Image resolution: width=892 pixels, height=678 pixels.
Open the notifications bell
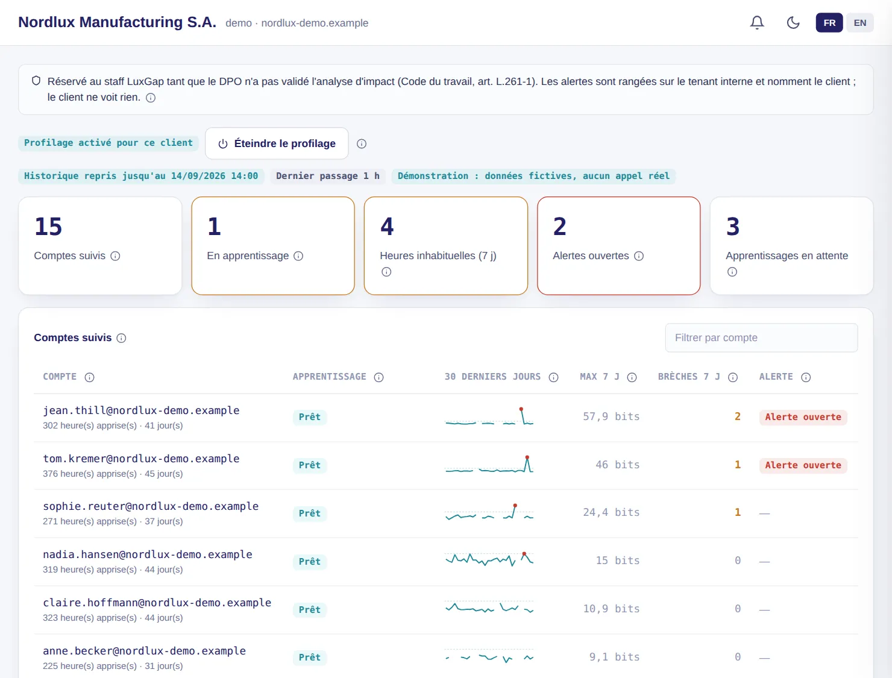pyautogui.click(x=757, y=23)
